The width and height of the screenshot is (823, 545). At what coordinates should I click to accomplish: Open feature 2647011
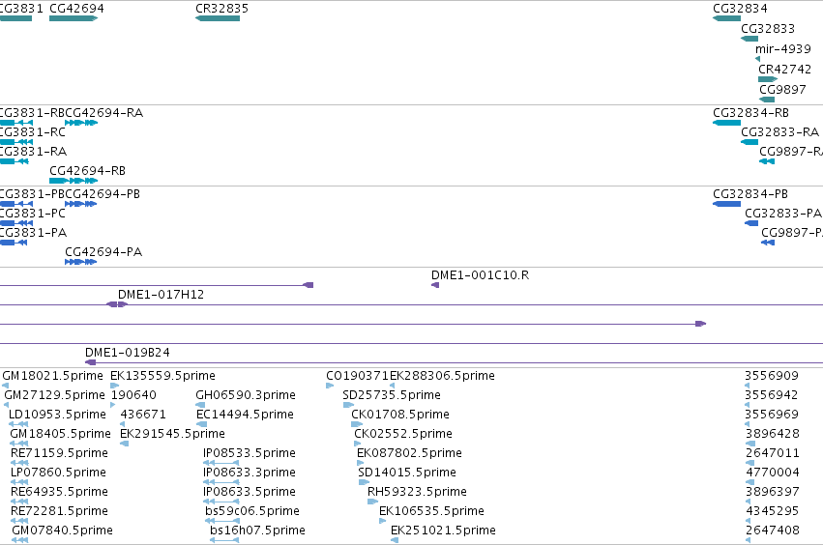click(x=773, y=453)
